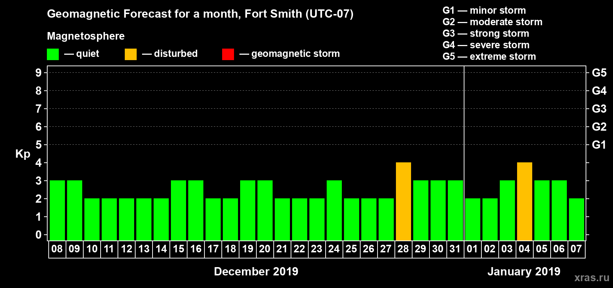The image size is (613, 288).
Task: Click date label 30 on the date axis
Action: tap(438, 249)
